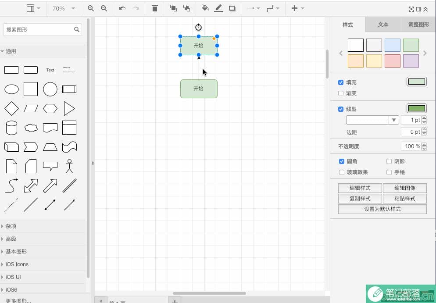Select the Text shape
436x303 pixels.
[x=50, y=70]
